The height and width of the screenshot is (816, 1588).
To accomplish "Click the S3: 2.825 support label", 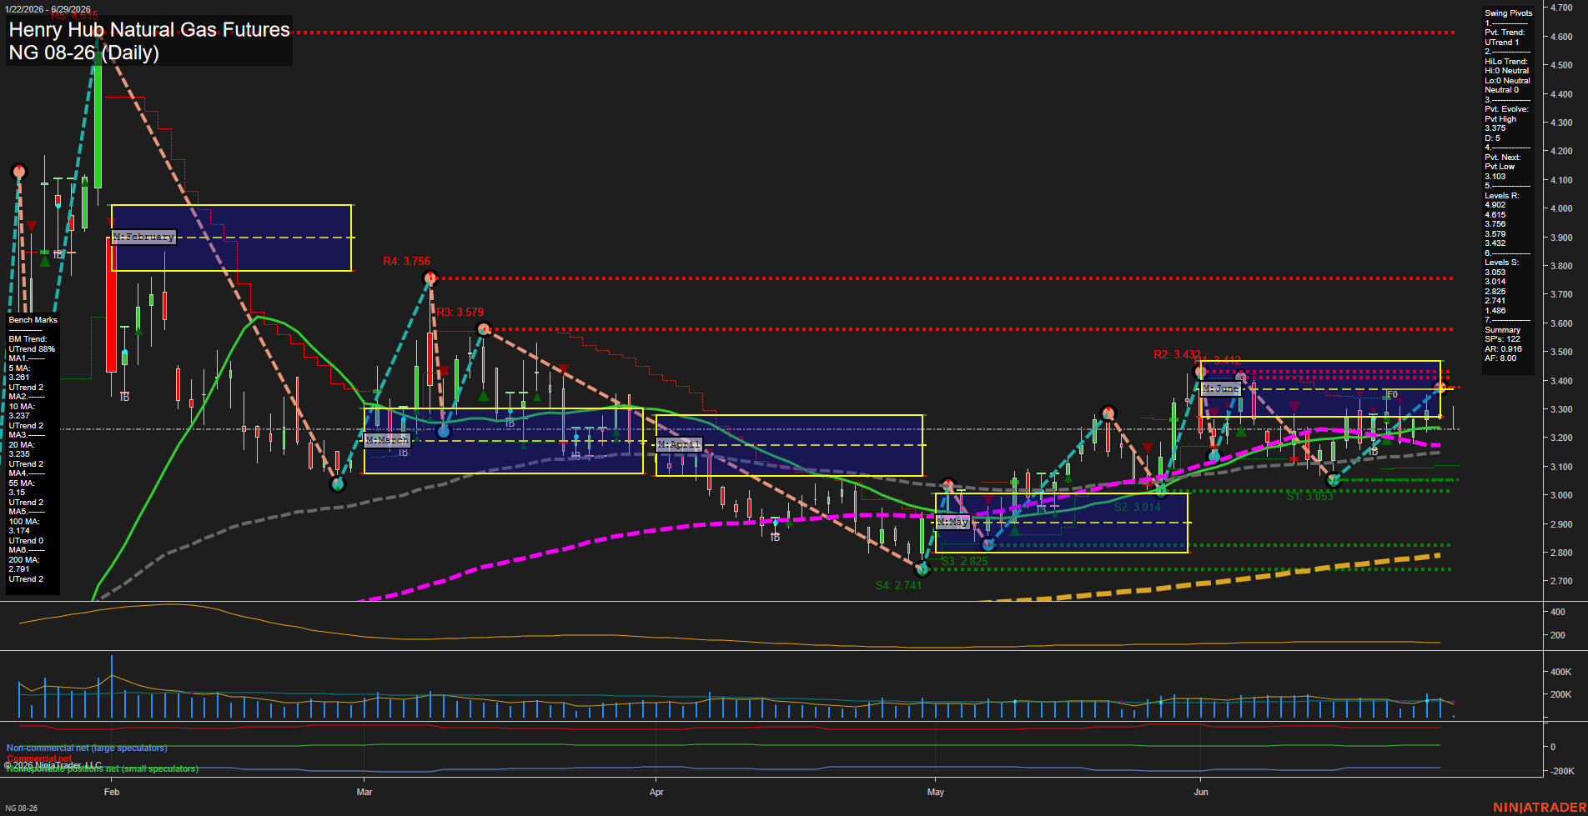I will click(x=964, y=561).
